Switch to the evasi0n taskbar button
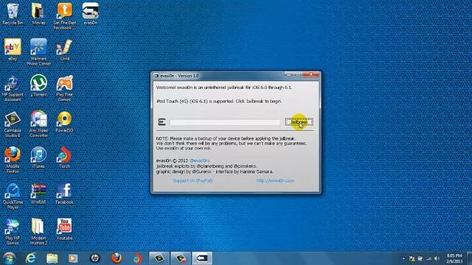 tap(202, 258)
